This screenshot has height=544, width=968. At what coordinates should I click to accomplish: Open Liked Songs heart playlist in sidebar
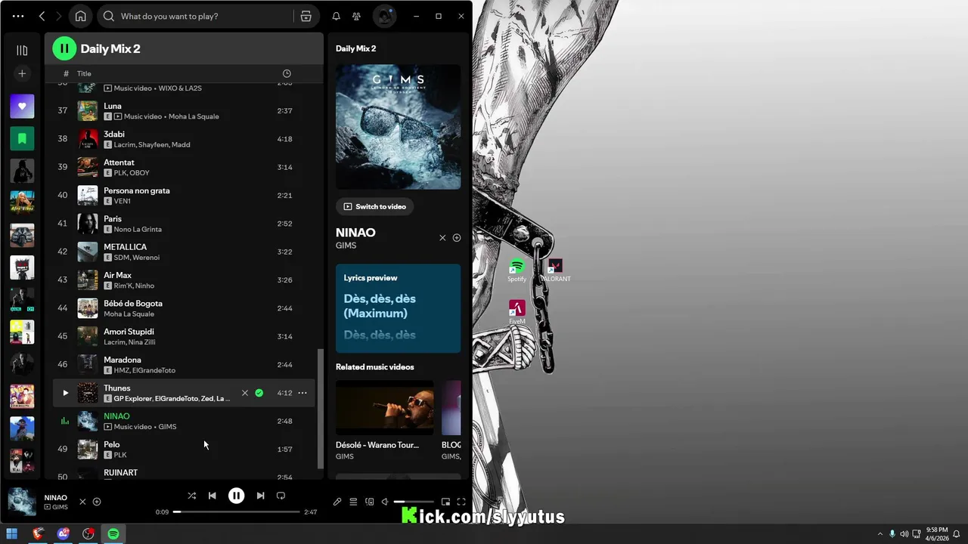pyautogui.click(x=22, y=107)
